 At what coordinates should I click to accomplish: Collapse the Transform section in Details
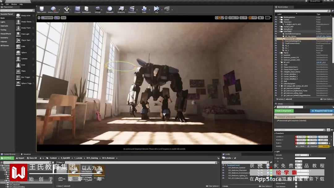click(x=275, y=133)
